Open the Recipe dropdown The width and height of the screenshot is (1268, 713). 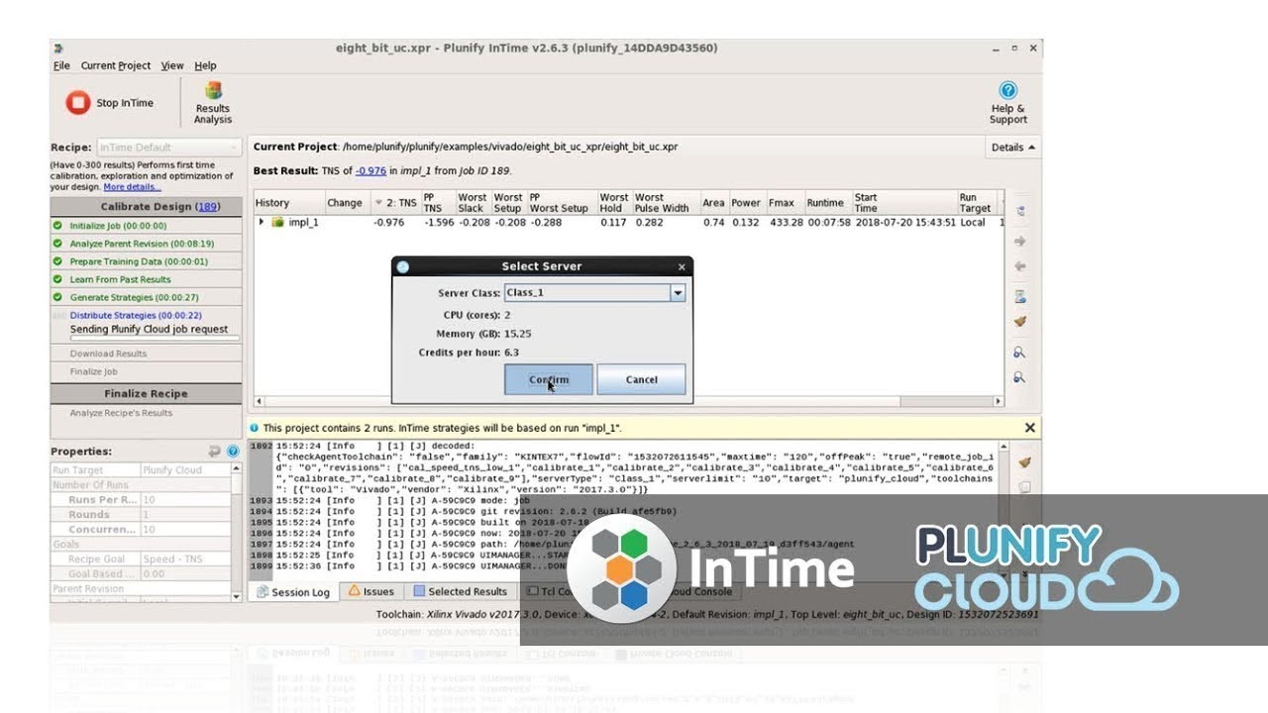[168, 148]
